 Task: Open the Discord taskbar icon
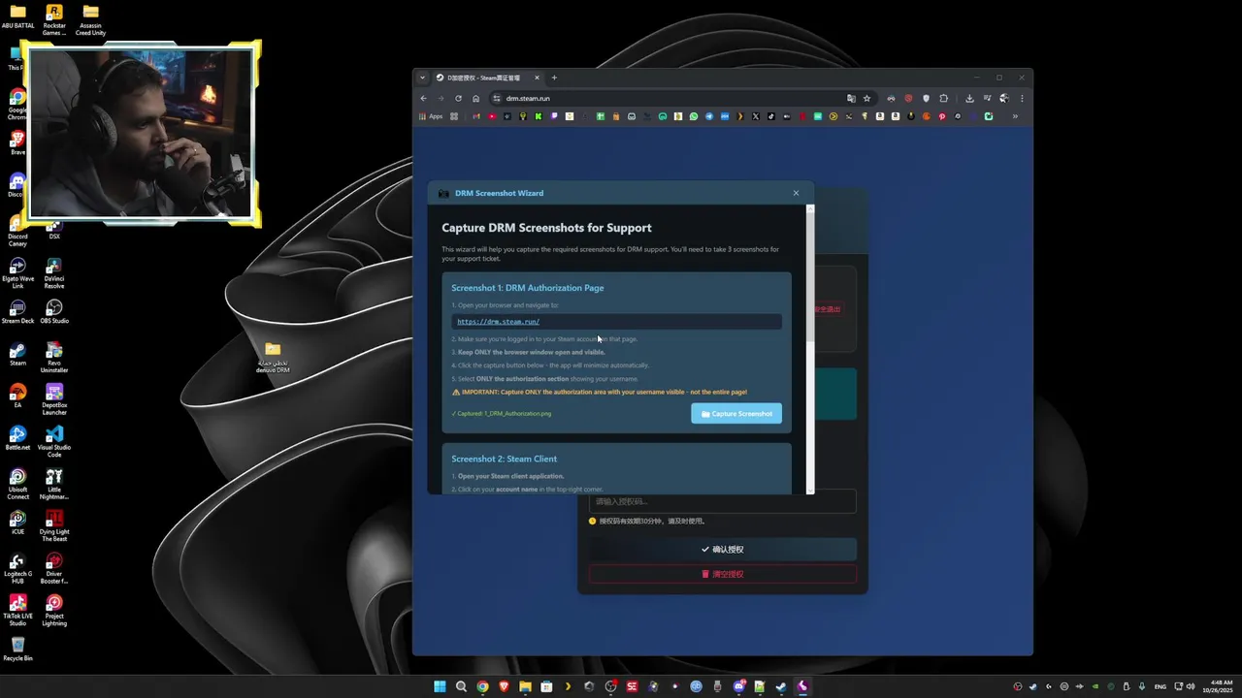coord(738,686)
